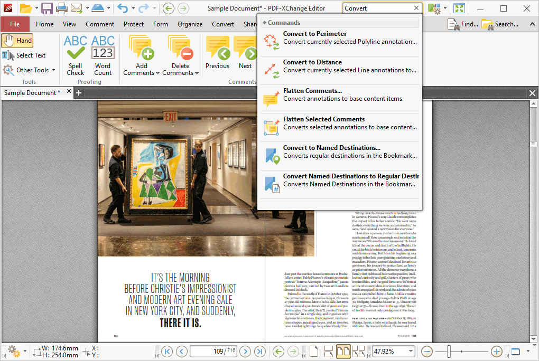Switch to the Protect ribbon tab
539x361 pixels.
(134, 24)
